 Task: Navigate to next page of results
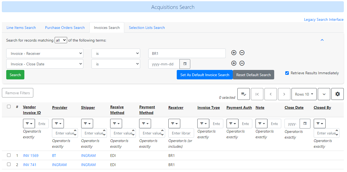click(284, 94)
